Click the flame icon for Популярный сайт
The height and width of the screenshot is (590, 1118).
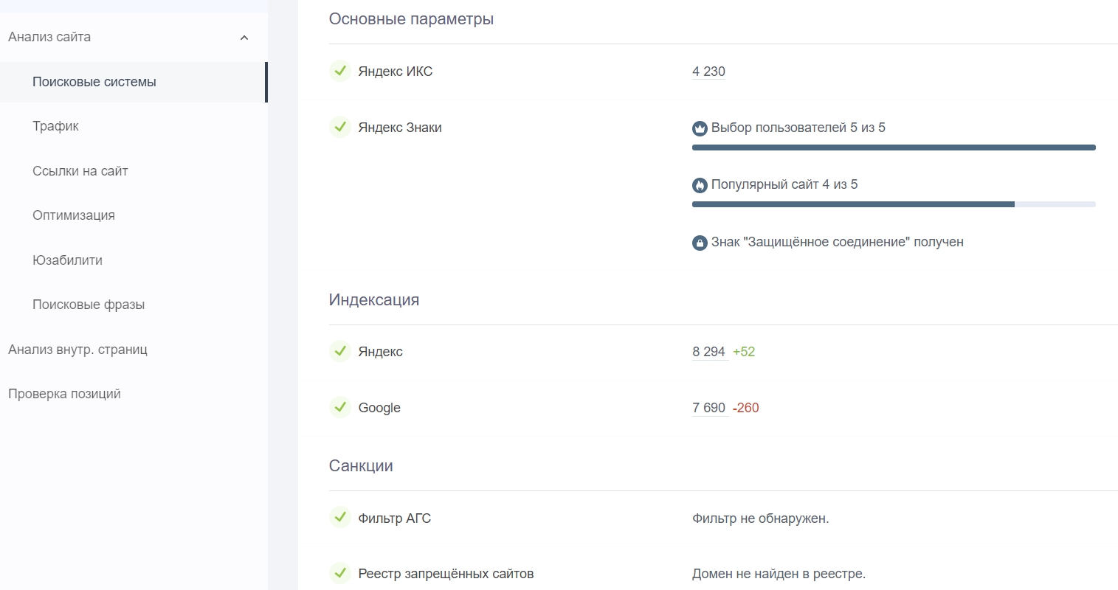pos(700,185)
